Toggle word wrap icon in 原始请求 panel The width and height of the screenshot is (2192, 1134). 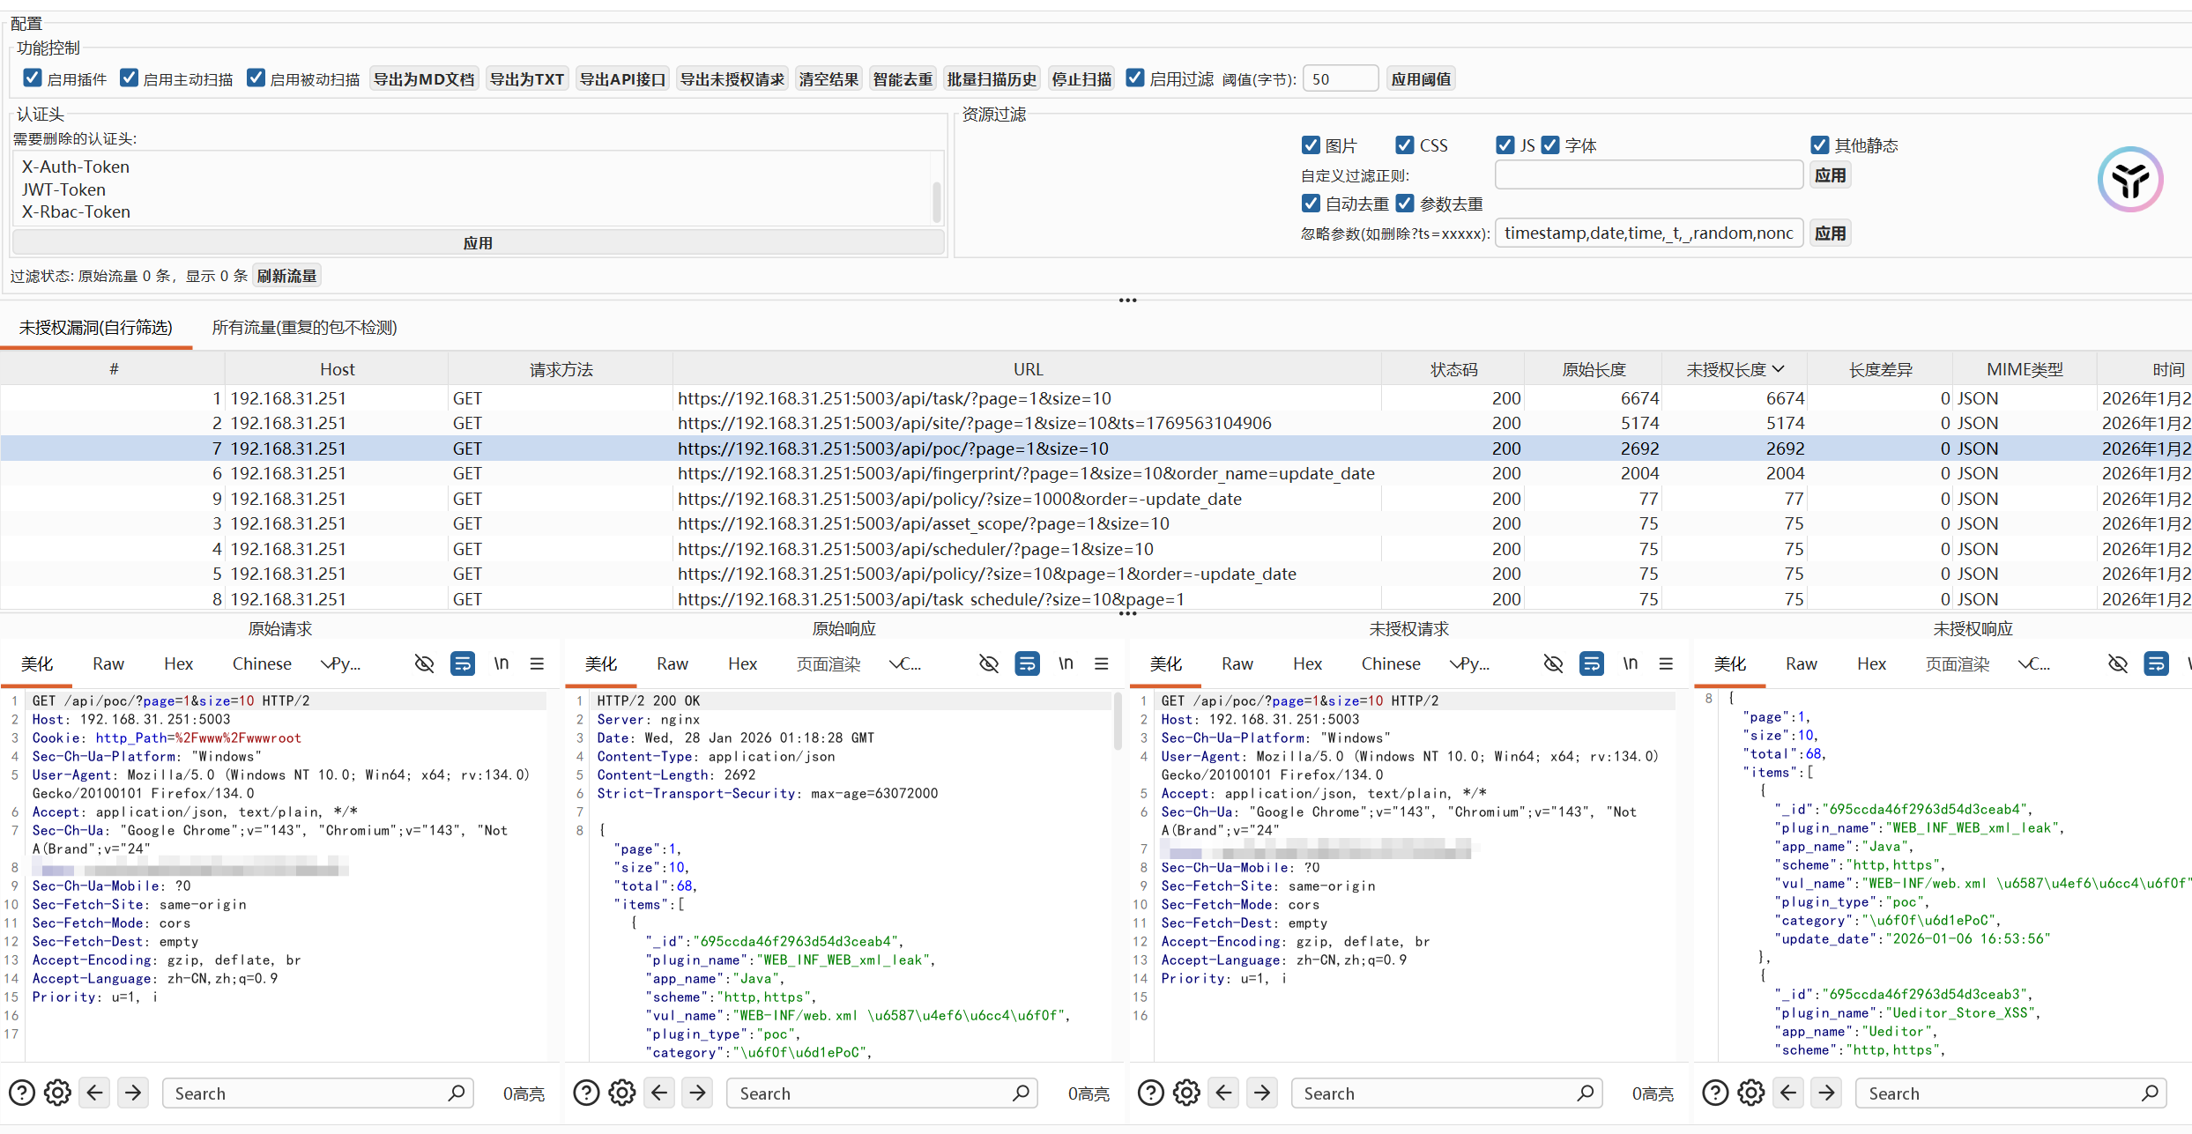point(462,663)
